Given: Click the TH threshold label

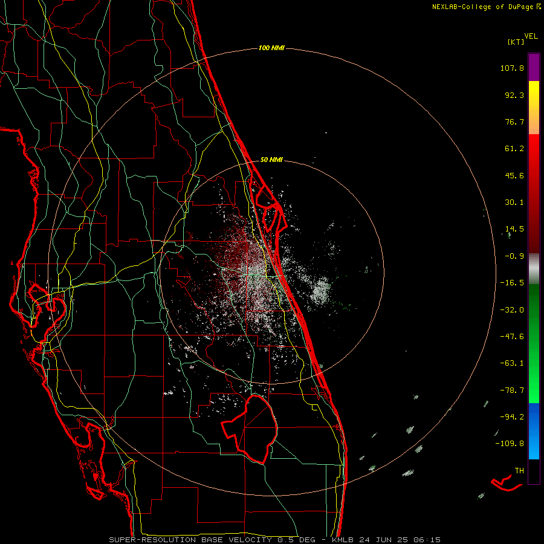Looking at the screenshot, I should coord(519,471).
